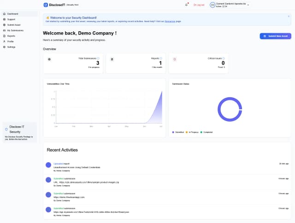Go to Submit Asset in sidebar
Screen dimensions: 295x223
(13, 25)
